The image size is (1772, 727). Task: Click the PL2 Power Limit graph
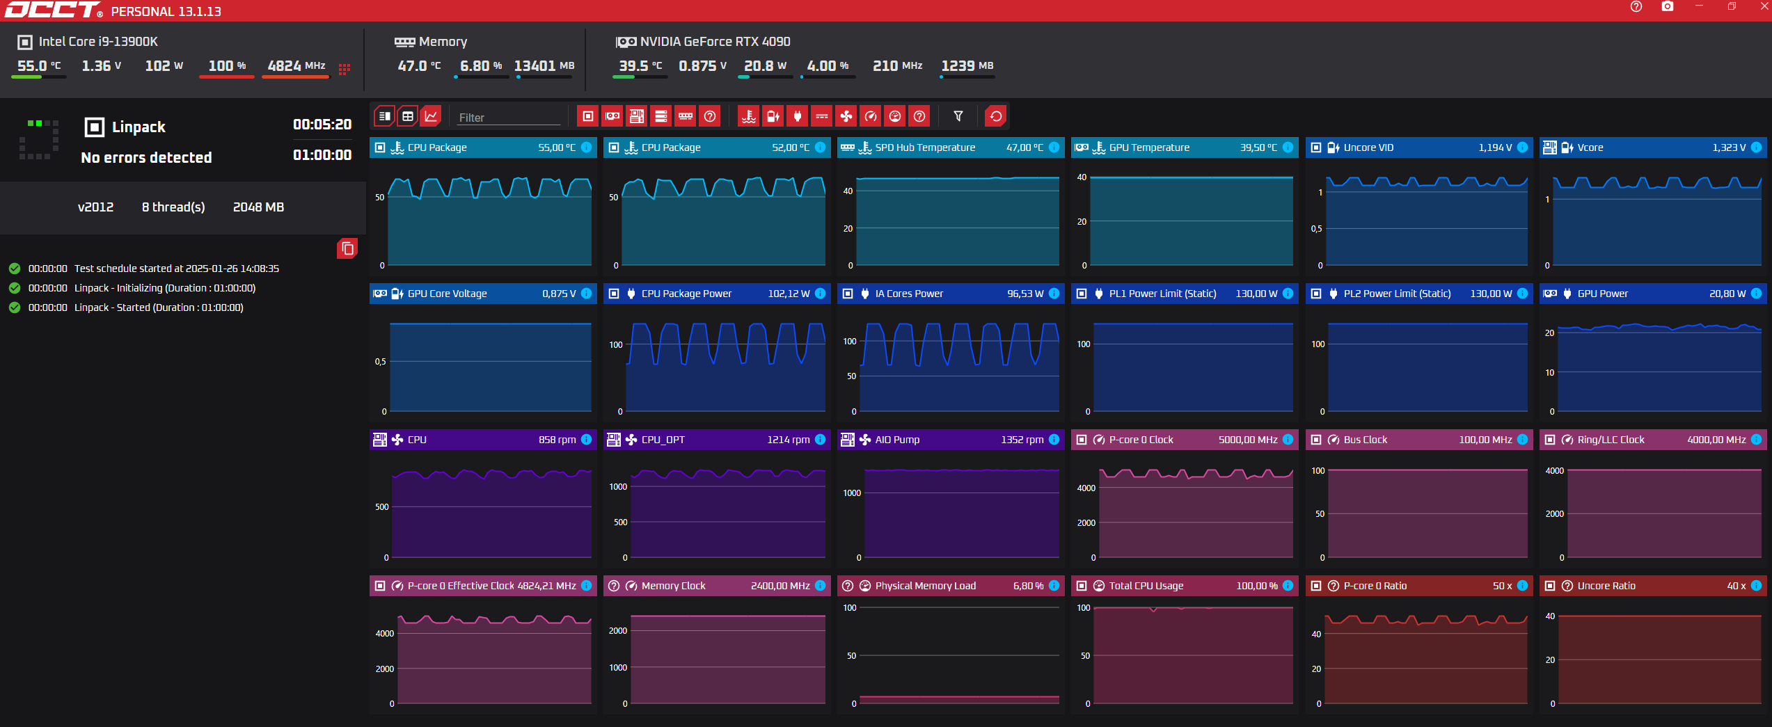coord(1419,363)
